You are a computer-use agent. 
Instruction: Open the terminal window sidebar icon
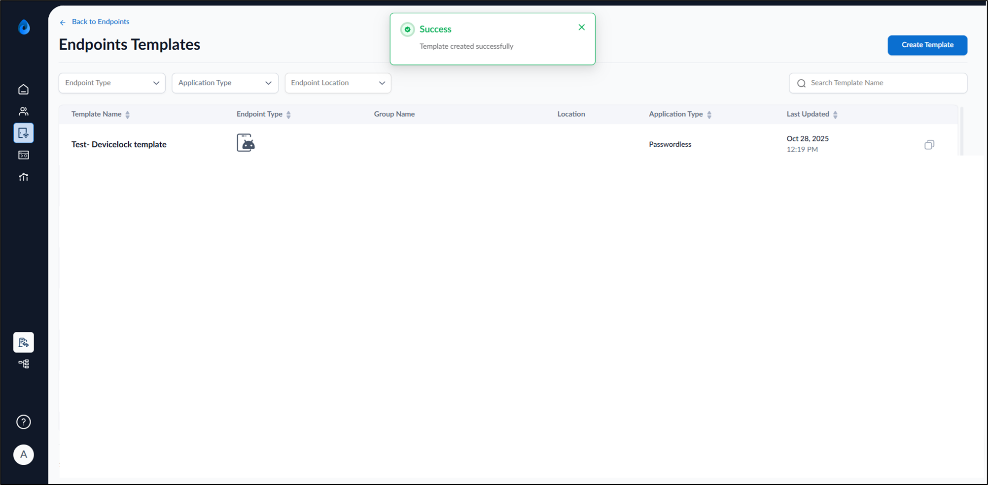coord(23,155)
